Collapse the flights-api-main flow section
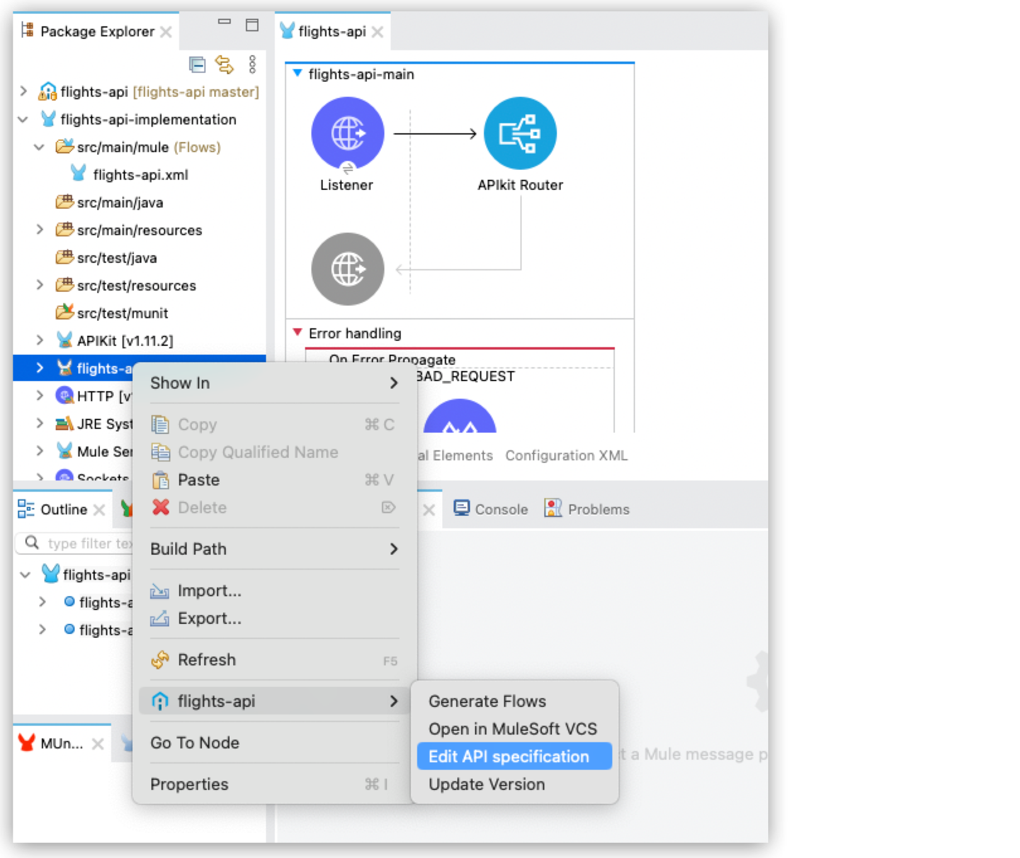The width and height of the screenshot is (1020, 858). (x=297, y=73)
